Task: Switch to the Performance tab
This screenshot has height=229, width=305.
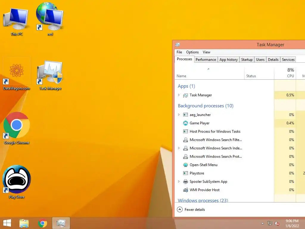Action: click(x=206, y=60)
